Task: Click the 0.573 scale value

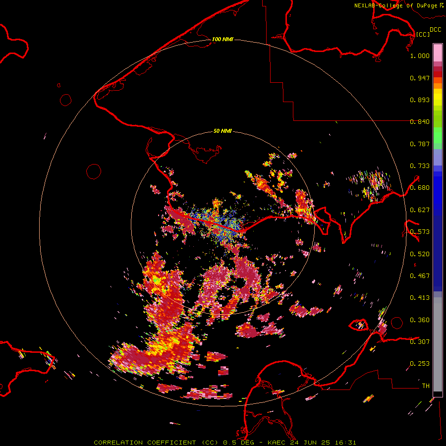Action: (x=420, y=232)
